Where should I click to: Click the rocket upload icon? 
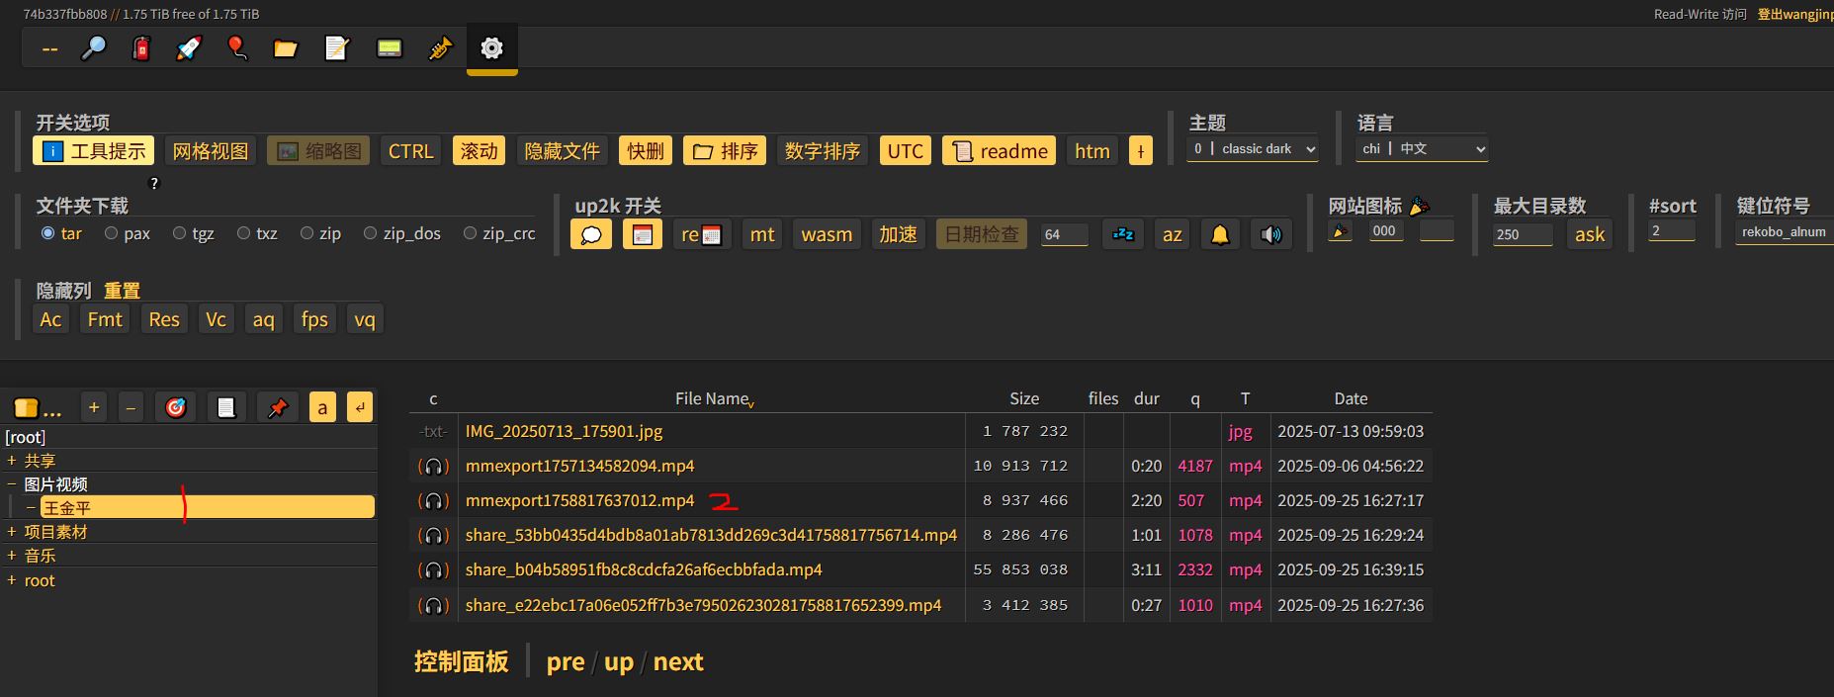(x=189, y=47)
